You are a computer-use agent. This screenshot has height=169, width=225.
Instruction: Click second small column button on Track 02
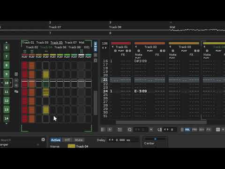click(164, 51)
